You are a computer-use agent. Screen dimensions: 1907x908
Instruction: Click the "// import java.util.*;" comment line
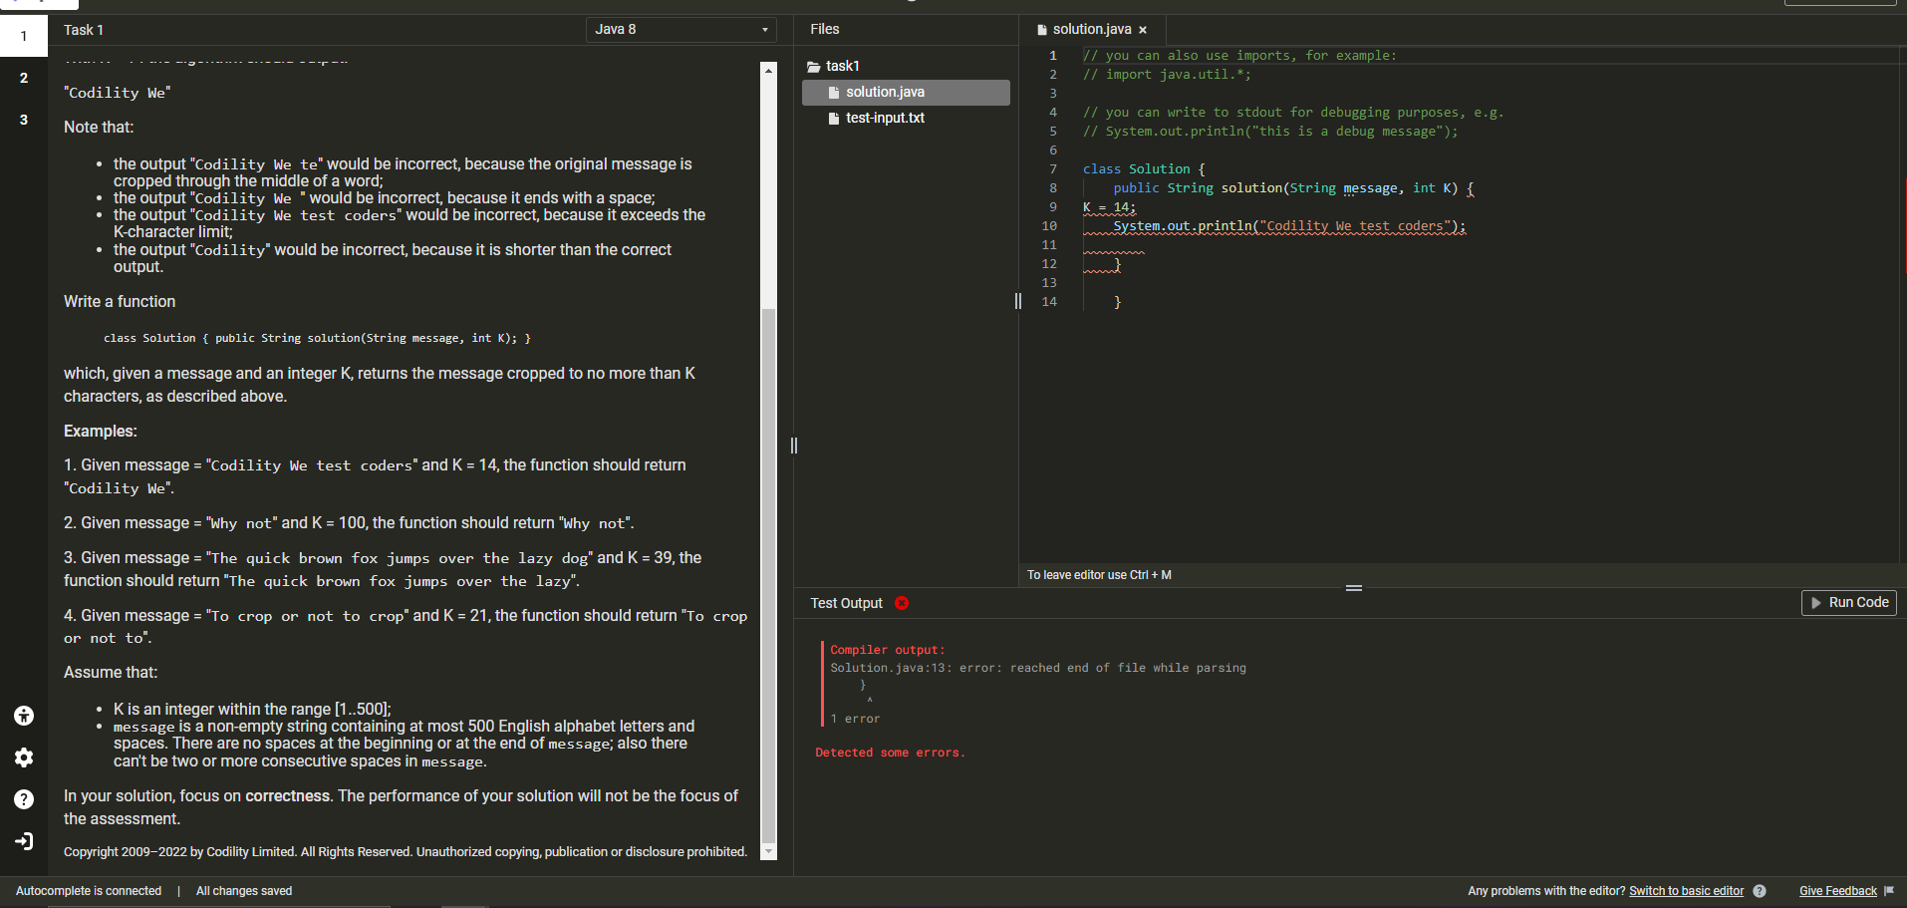(x=1167, y=75)
